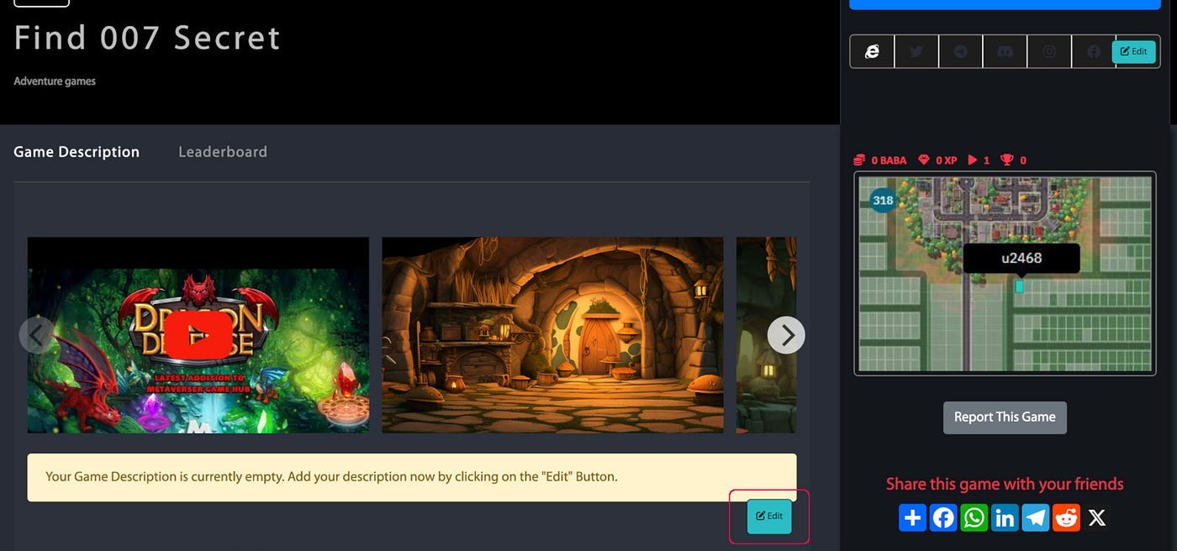
Task: Edit the social links with Edit button
Action: click(1133, 51)
